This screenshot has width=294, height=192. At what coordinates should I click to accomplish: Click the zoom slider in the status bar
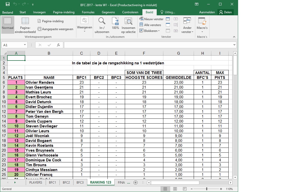[x=207, y=189]
